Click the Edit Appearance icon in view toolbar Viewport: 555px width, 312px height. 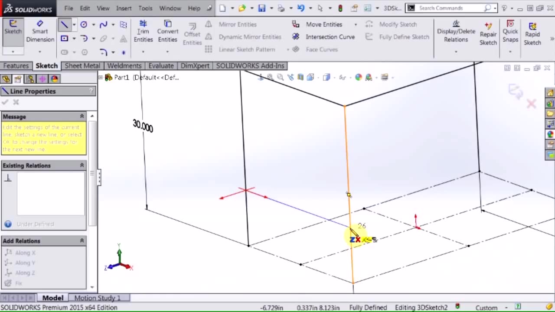click(358, 77)
